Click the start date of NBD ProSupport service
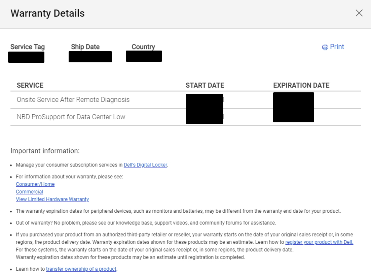The width and height of the screenshot is (371, 273). coord(204,117)
